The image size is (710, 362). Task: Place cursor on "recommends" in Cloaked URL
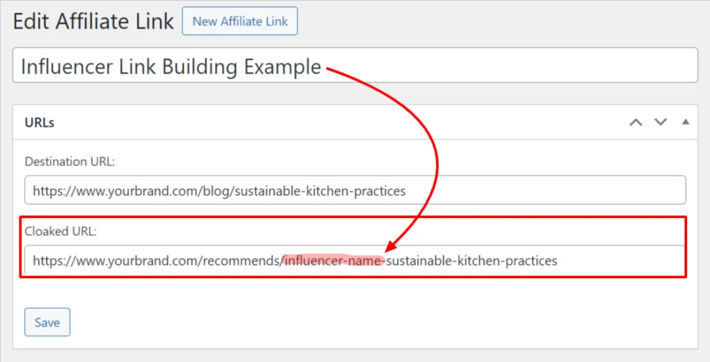[248, 261]
